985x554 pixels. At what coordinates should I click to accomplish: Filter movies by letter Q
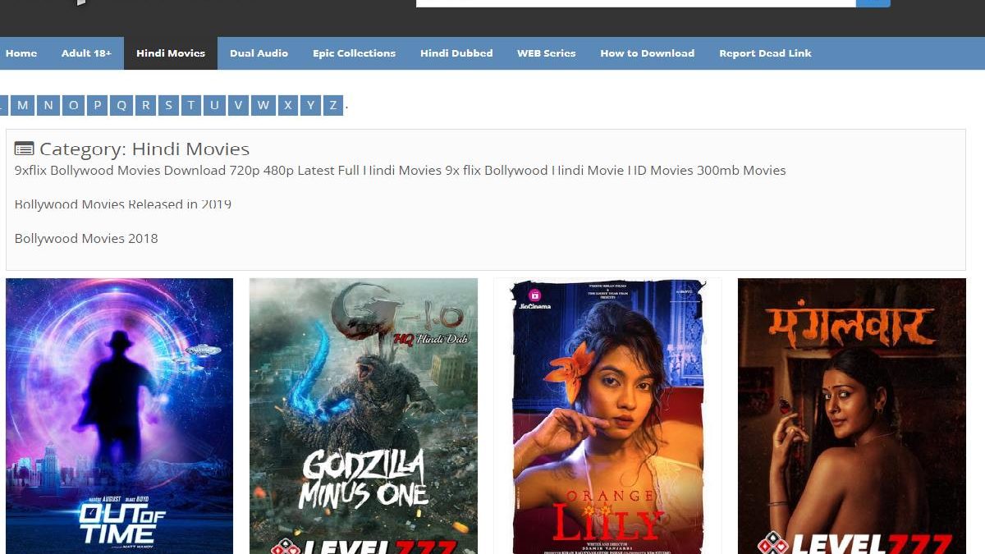pos(121,105)
